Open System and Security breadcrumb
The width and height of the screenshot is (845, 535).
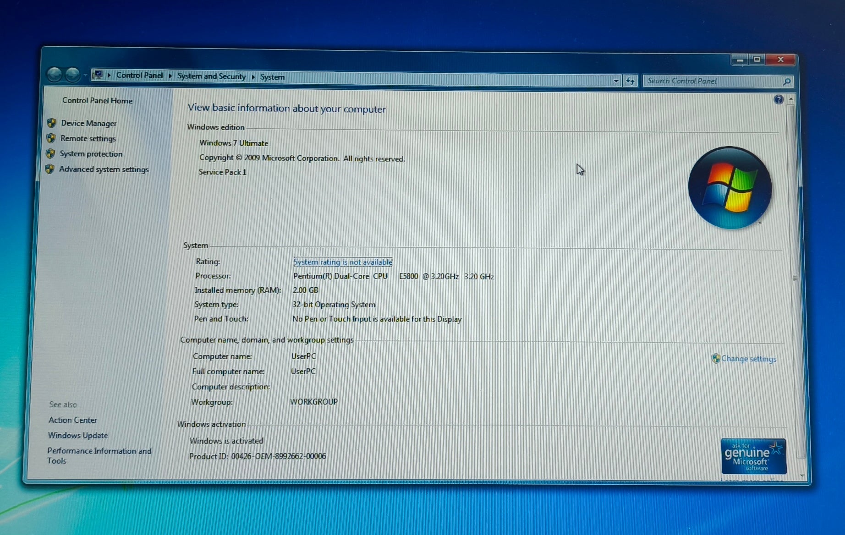(211, 76)
